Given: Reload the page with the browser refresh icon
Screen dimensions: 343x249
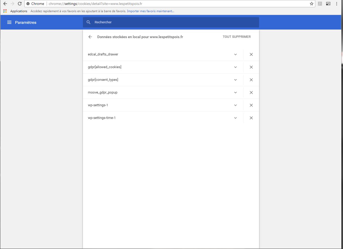Looking at the screenshot, I should point(20,4).
